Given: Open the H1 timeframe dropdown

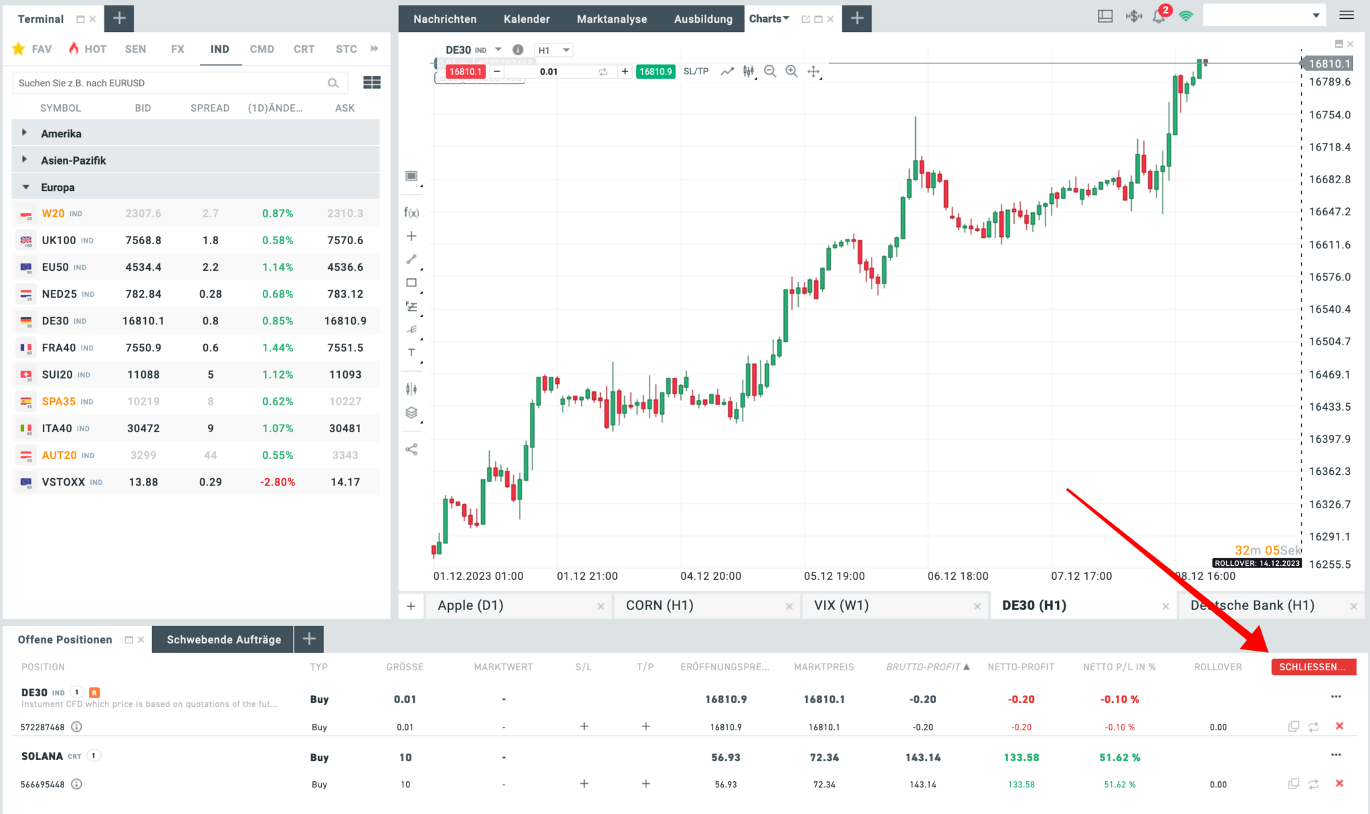Looking at the screenshot, I should point(553,49).
